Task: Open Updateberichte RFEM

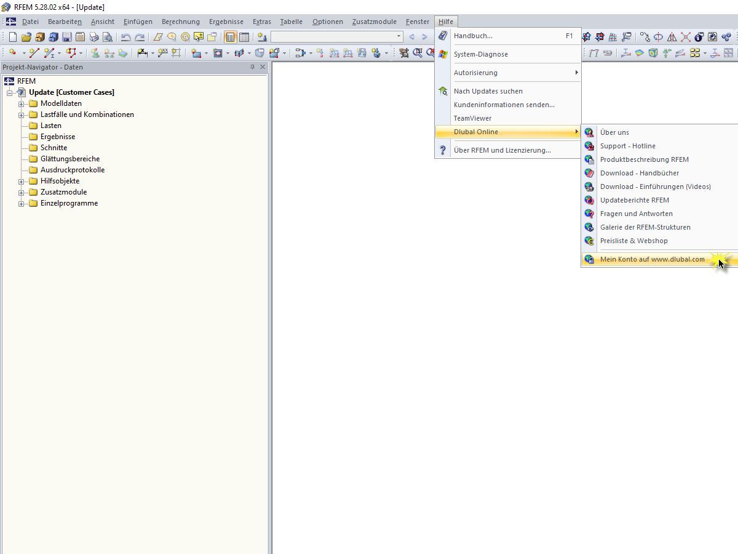Action: tap(659, 200)
